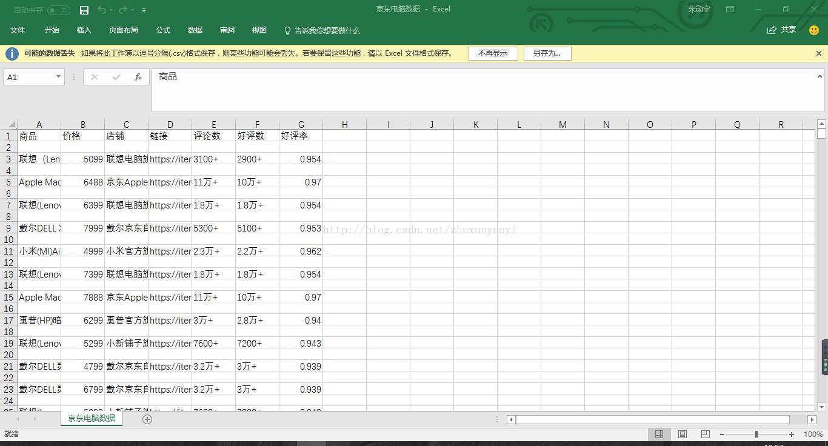Image resolution: width=828 pixels, height=446 pixels.
Task: Click the vertical scrollbar up arrow
Action: tap(821, 124)
